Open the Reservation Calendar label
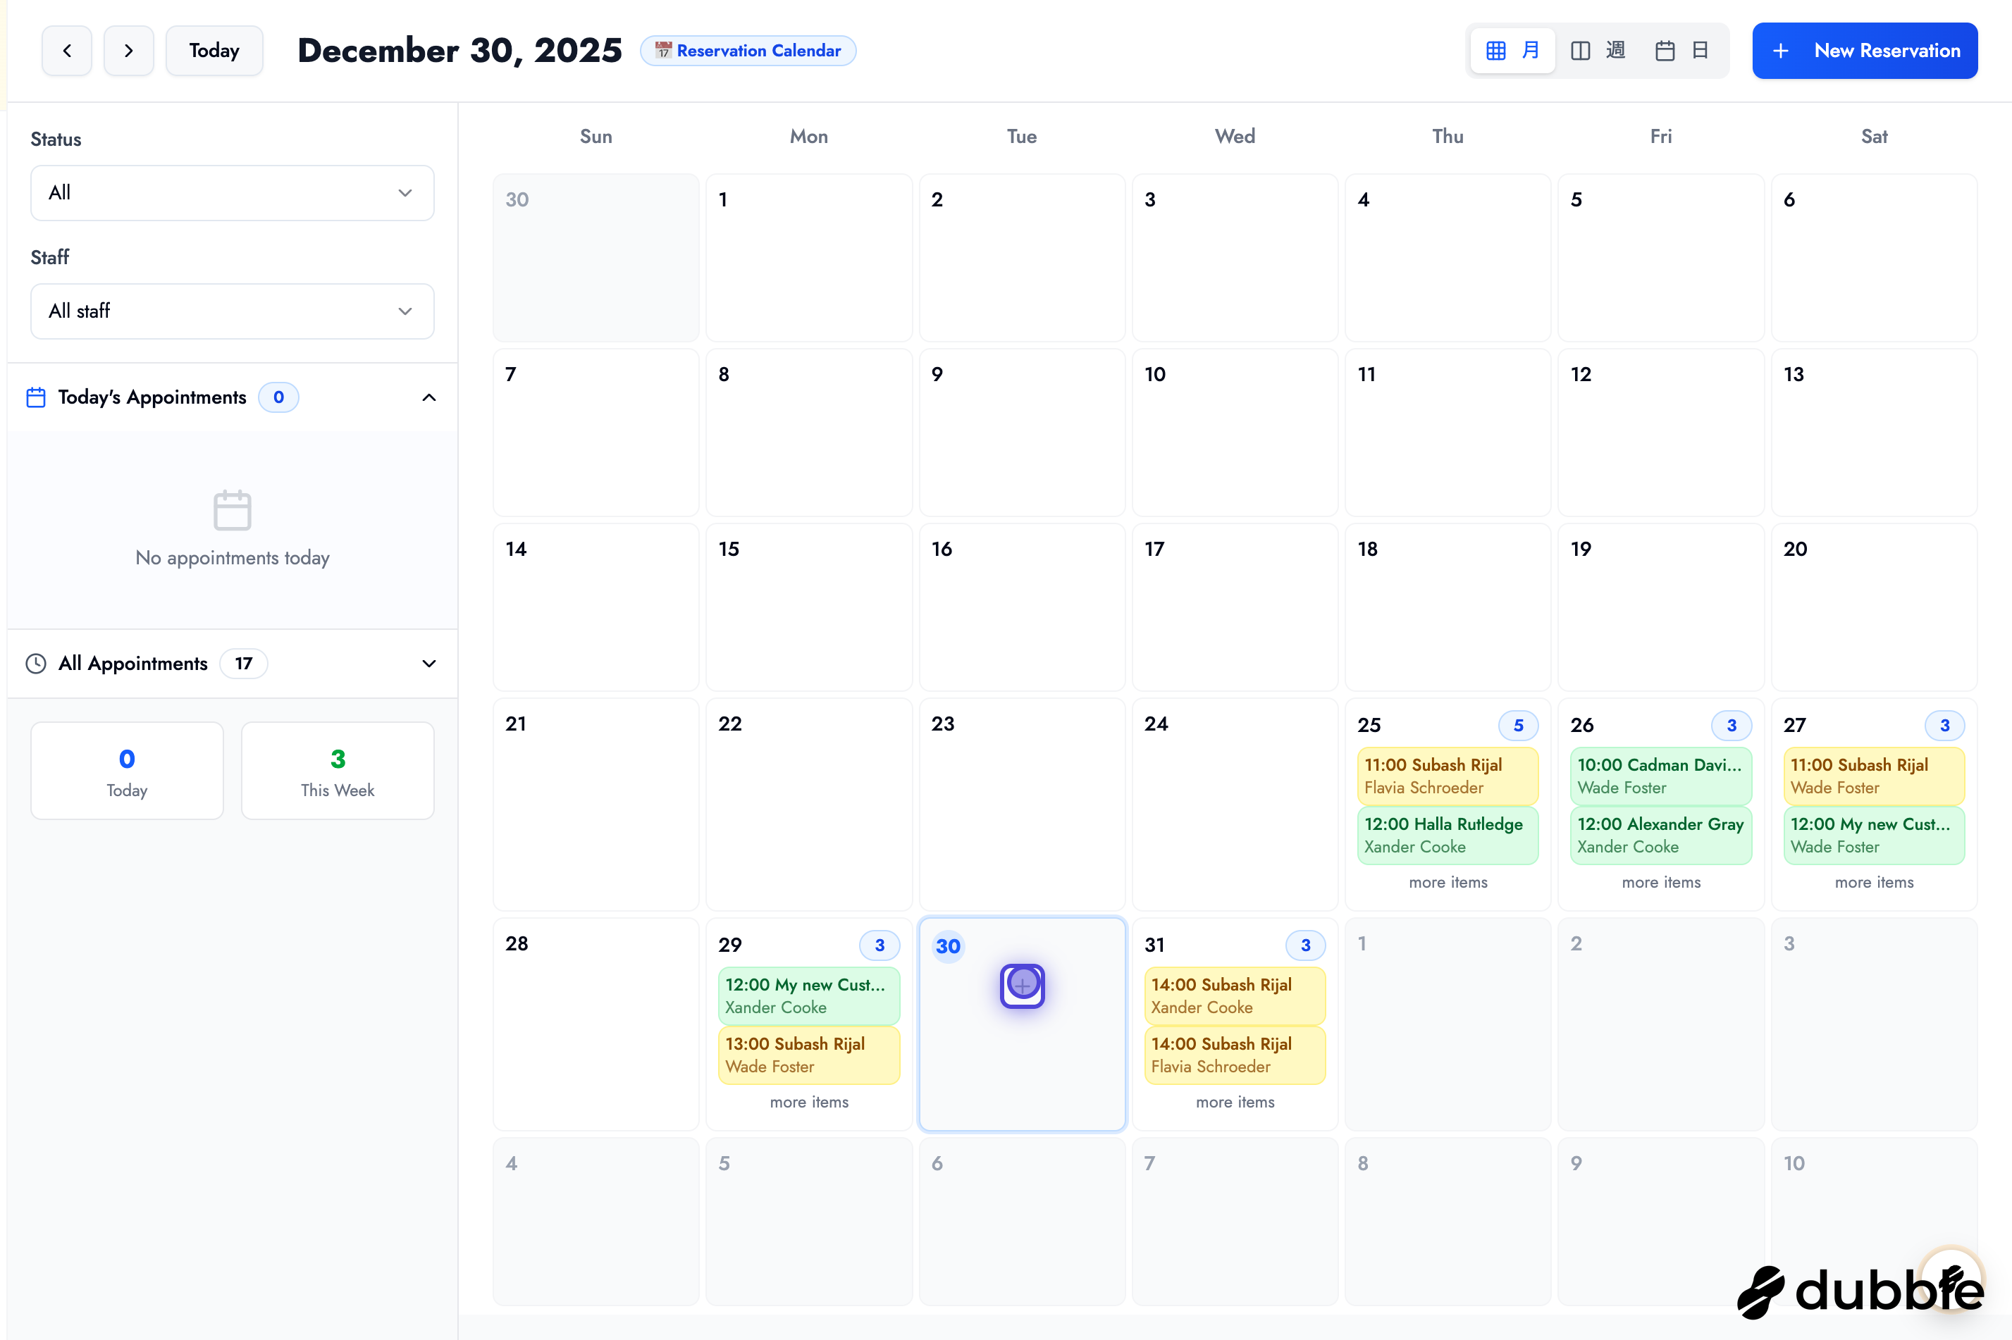This screenshot has height=1340, width=2012. (x=747, y=51)
